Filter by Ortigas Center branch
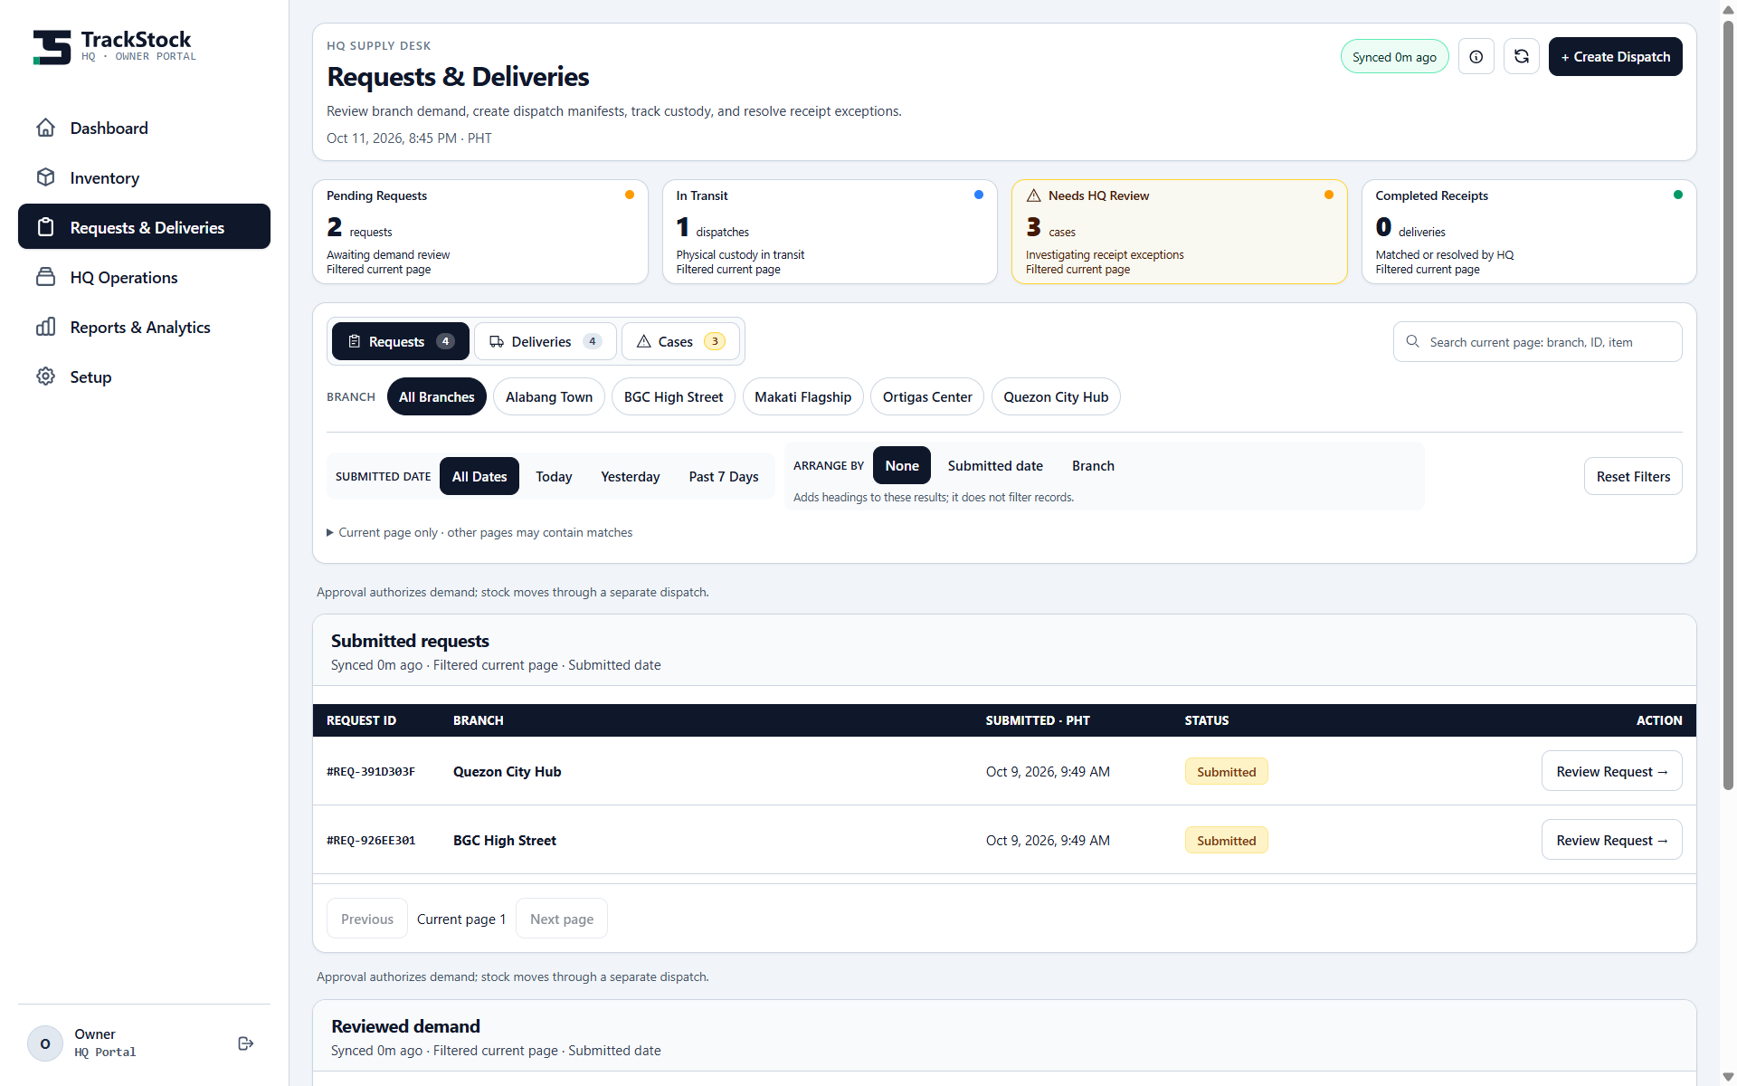Screen dimensions: 1737x1086 click(927, 396)
